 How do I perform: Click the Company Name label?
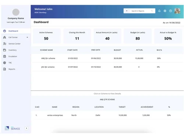(16, 18)
